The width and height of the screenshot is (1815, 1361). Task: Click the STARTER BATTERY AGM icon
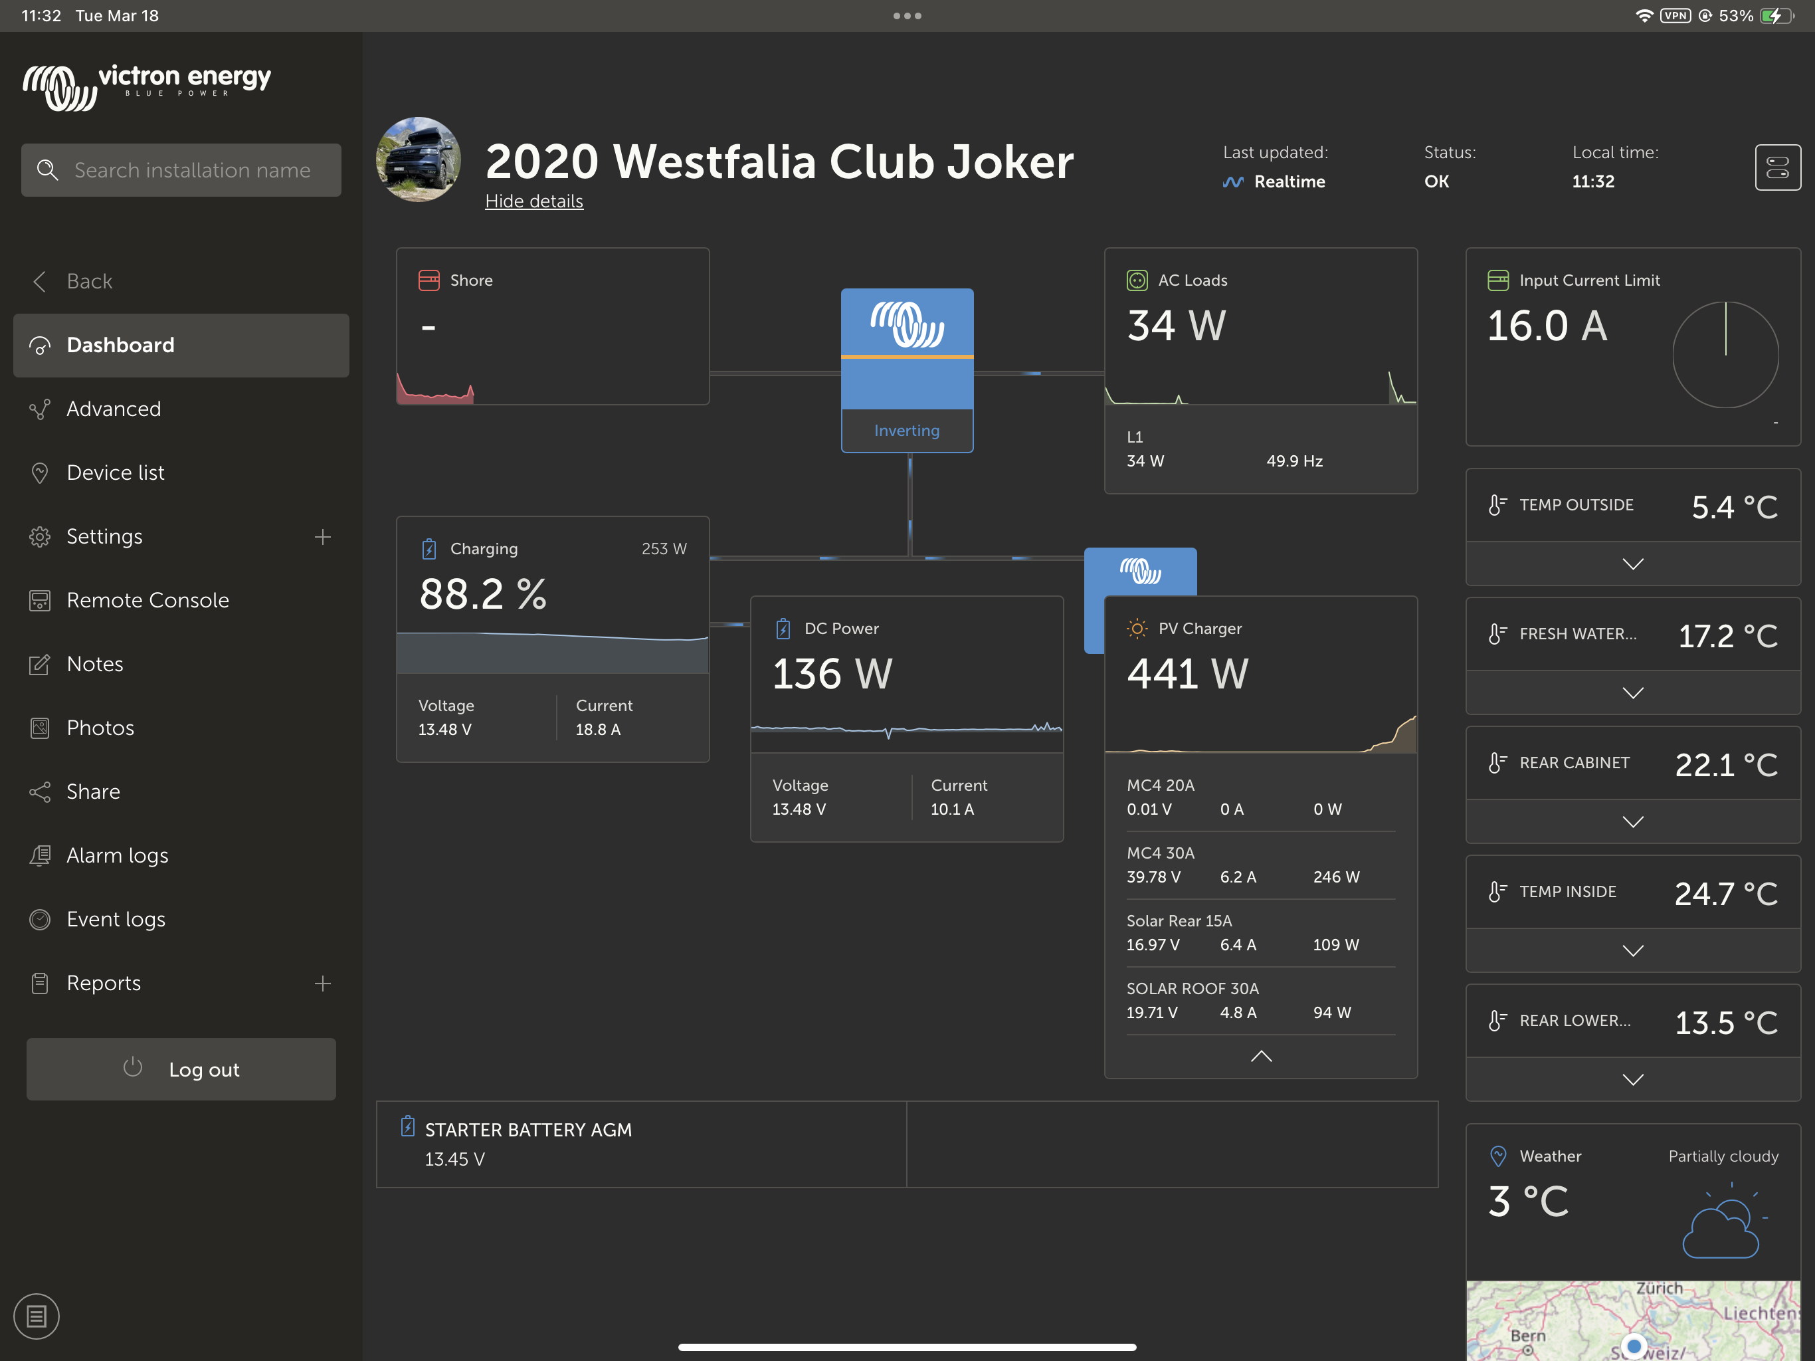pyautogui.click(x=408, y=1126)
